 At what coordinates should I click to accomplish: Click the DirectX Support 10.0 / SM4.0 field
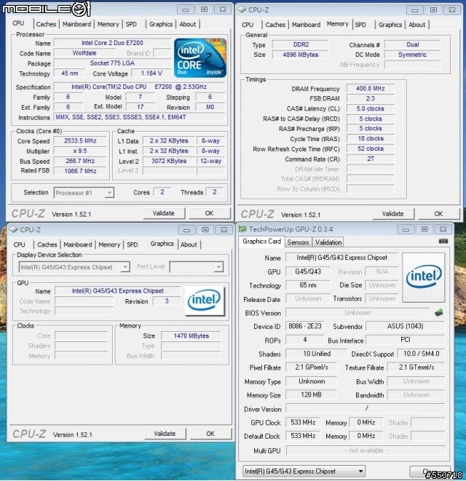421,354
